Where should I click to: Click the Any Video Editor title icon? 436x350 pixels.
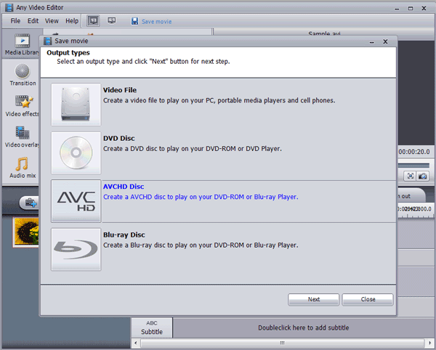(9, 7)
